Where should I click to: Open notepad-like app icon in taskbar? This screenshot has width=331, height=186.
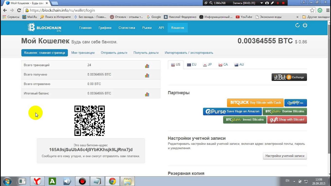click(97, 181)
